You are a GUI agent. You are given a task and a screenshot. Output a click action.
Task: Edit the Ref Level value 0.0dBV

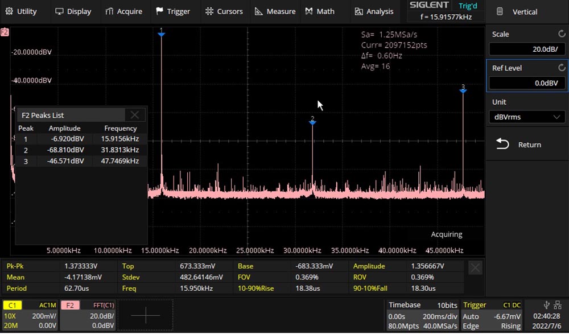point(527,83)
